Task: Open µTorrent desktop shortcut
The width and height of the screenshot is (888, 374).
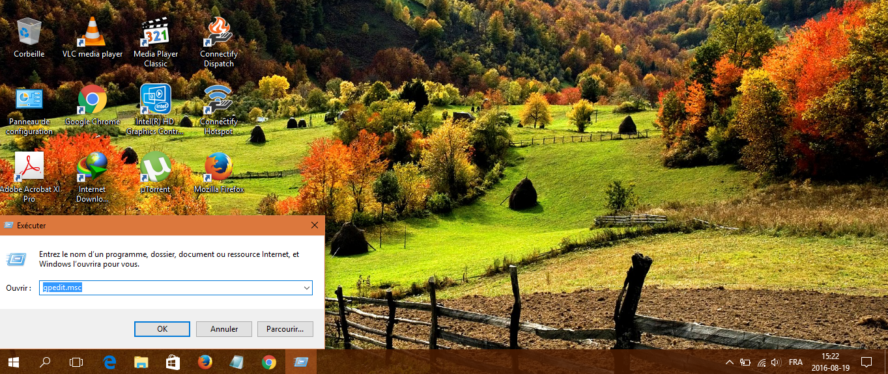Action: (156, 172)
